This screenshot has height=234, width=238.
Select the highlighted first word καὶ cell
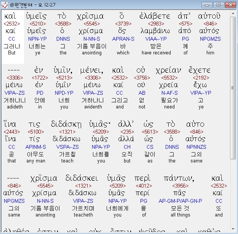click(x=13, y=37)
